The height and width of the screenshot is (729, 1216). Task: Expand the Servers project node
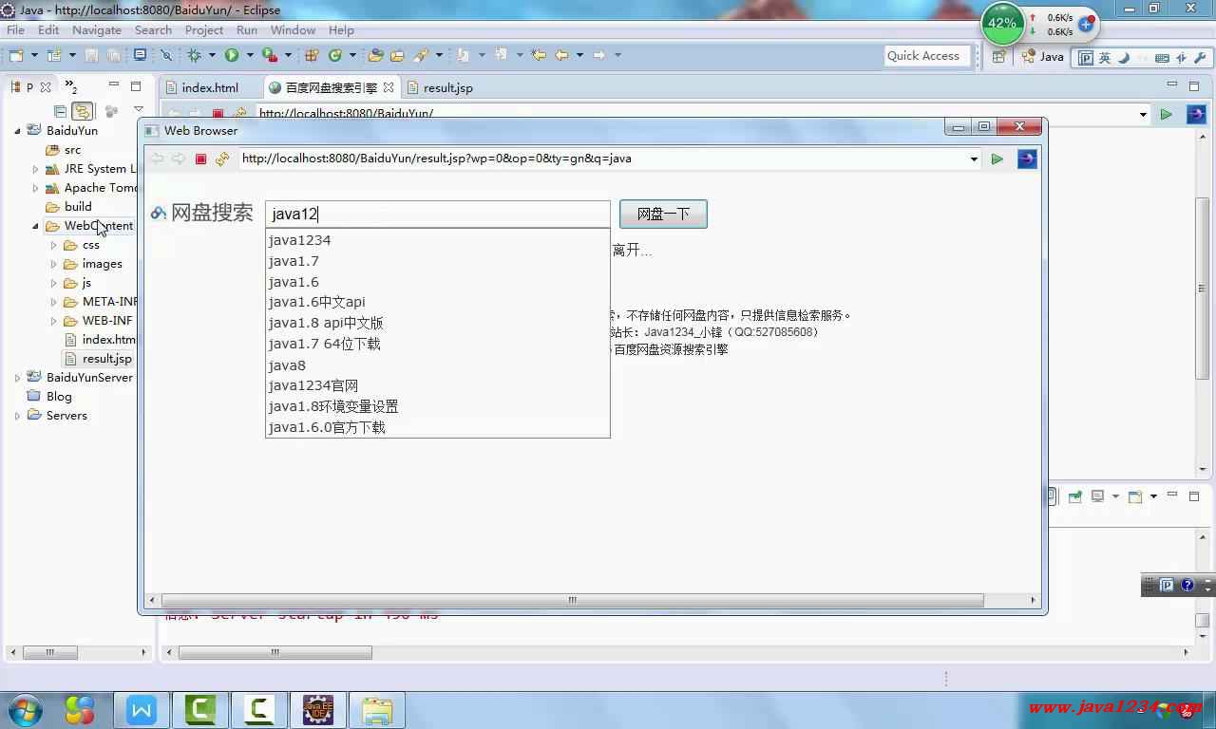17,416
